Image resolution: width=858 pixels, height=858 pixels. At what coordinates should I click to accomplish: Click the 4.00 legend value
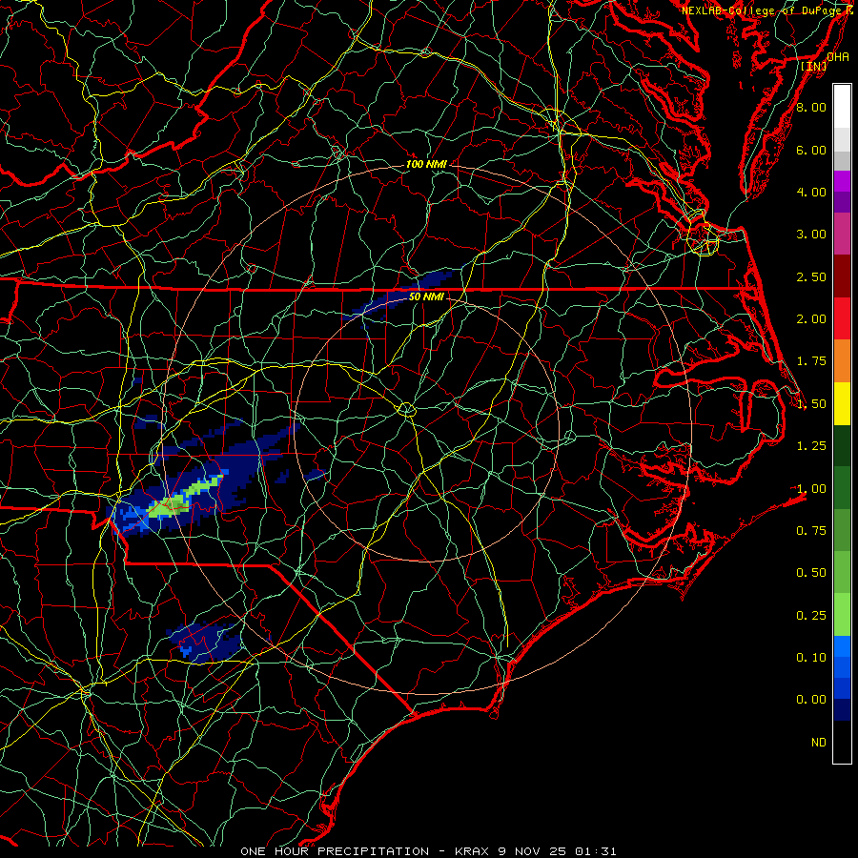[811, 192]
